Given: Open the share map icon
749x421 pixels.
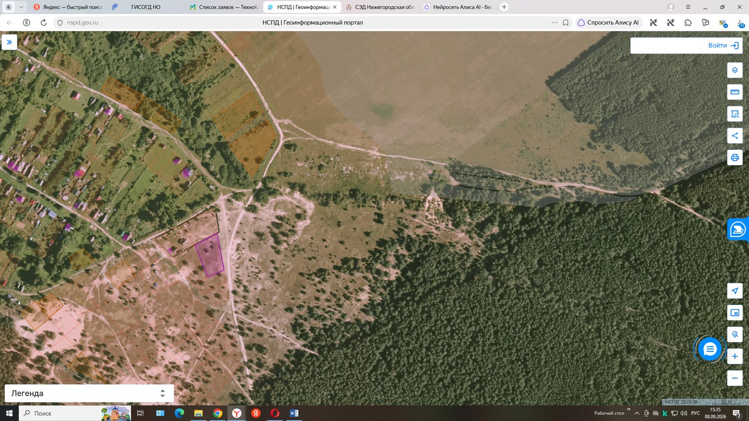Looking at the screenshot, I should [735, 136].
